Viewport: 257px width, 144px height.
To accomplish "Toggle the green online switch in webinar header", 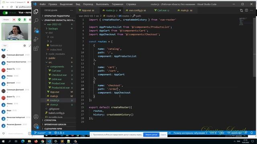I will coord(5,13).
